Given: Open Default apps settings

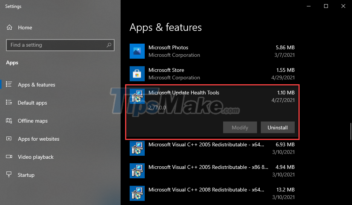Looking at the screenshot, I should tap(32, 103).
